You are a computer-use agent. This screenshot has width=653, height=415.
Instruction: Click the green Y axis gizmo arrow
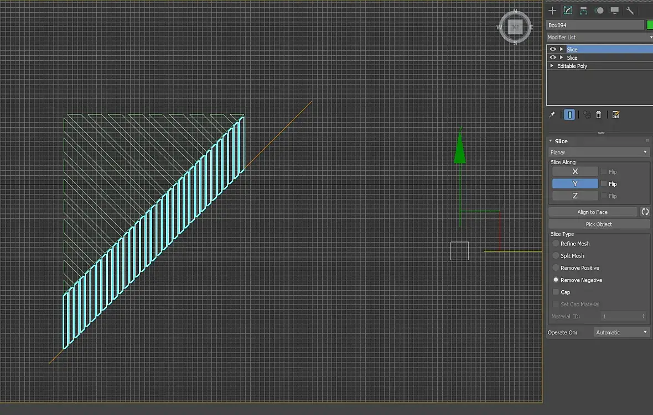pyautogui.click(x=460, y=145)
